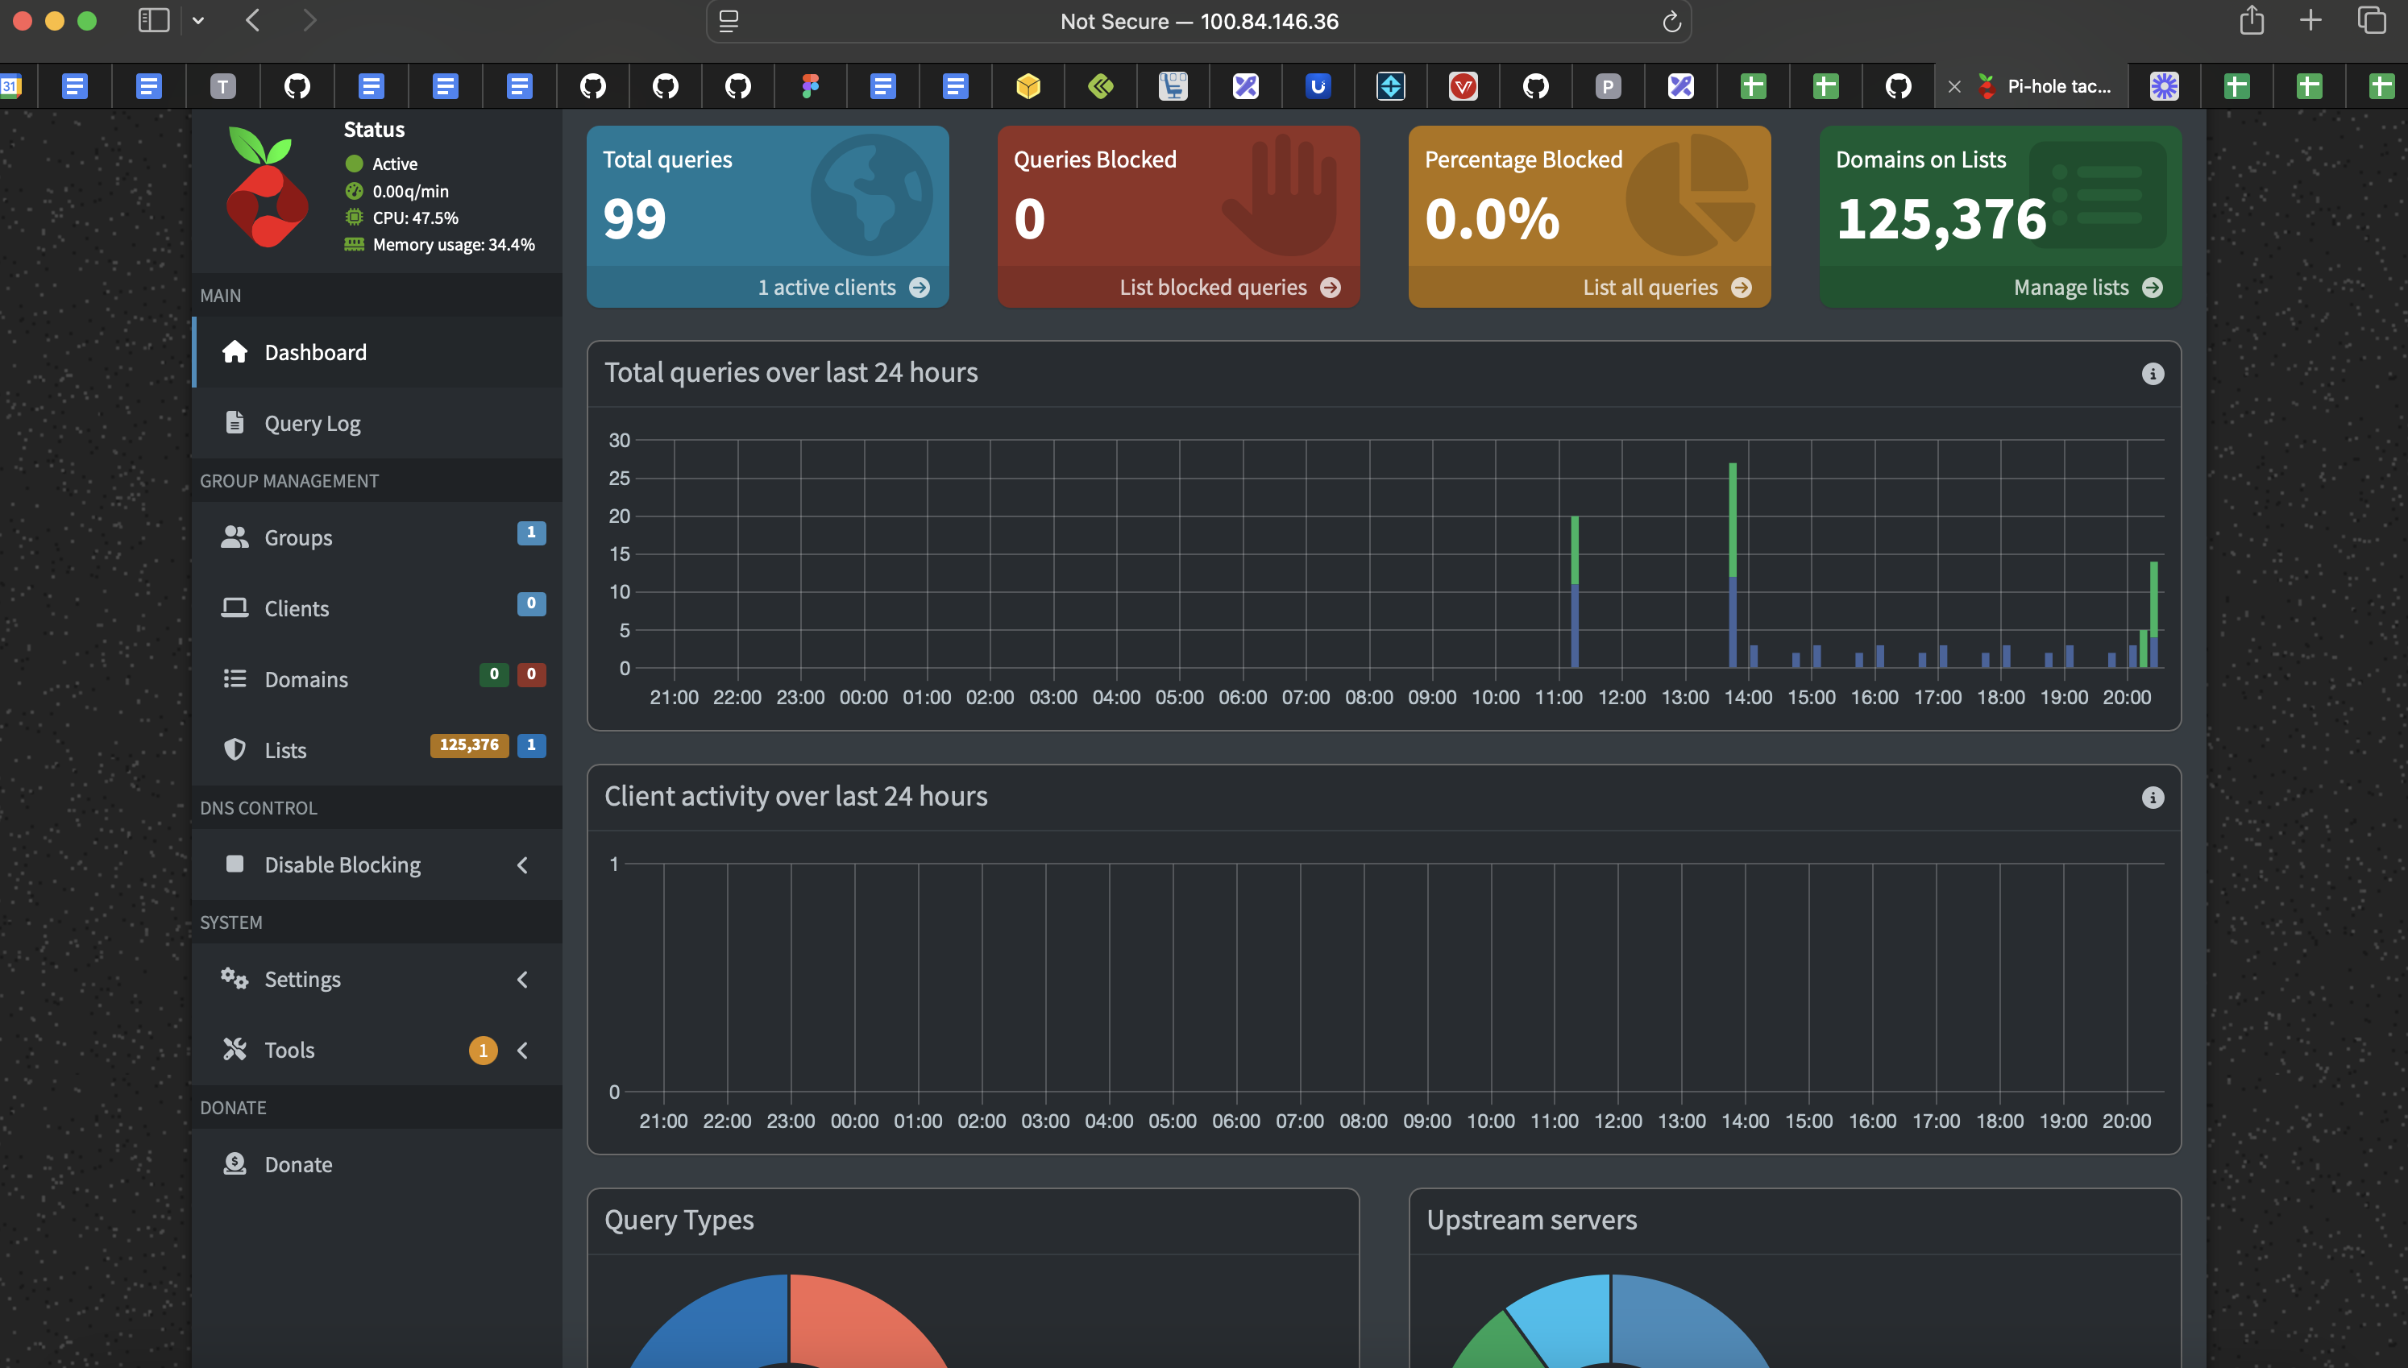Expand the Disable Blocking submenu chevron
This screenshot has height=1368, width=2408.
coord(522,864)
